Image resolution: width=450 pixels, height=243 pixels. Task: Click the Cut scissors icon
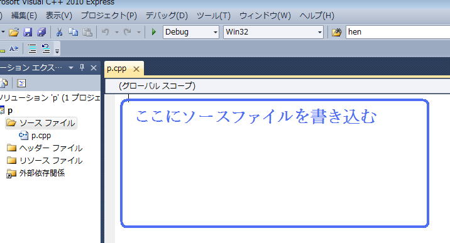(x=60, y=32)
